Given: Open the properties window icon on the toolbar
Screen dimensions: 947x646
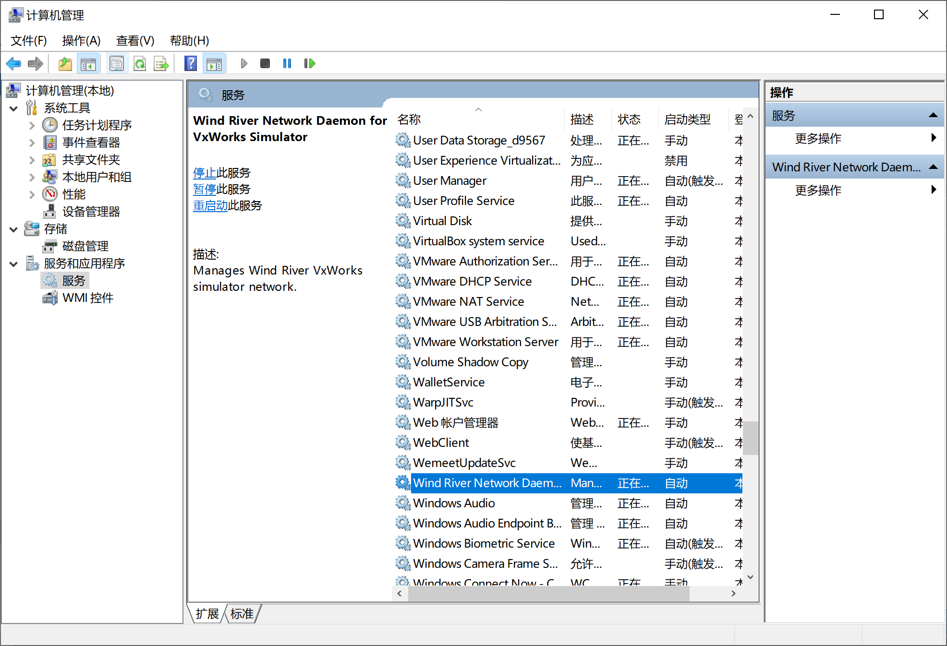Looking at the screenshot, I should click(117, 63).
